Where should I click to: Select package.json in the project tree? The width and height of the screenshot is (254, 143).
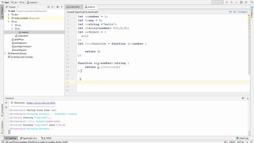pyautogui.click(x=20, y=43)
